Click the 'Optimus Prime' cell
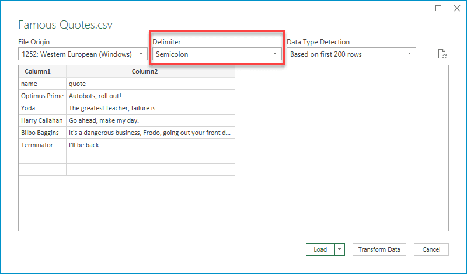Image resolution: width=467 pixels, height=274 pixels. [42, 96]
